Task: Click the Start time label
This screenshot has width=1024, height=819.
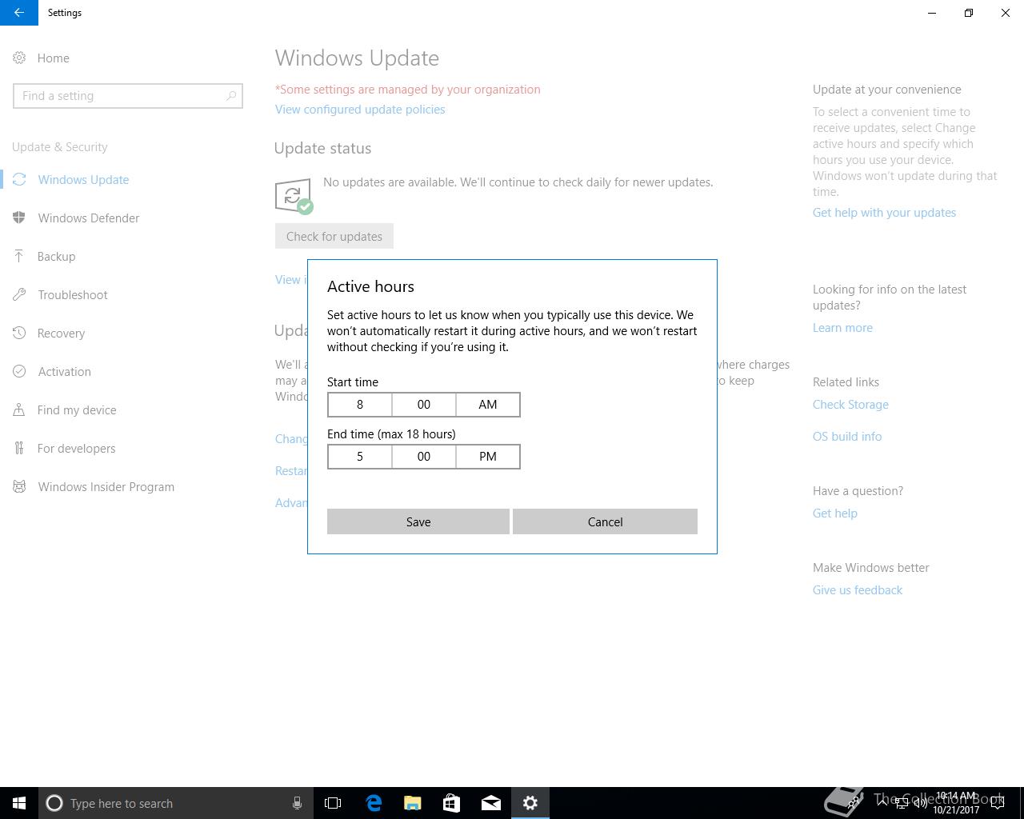Action: [x=353, y=382]
